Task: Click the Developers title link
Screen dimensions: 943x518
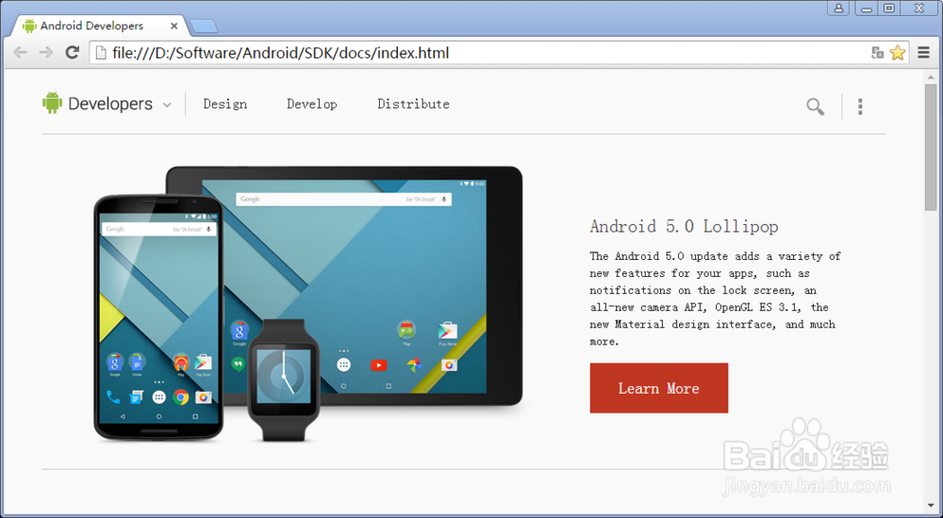Action: (110, 104)
